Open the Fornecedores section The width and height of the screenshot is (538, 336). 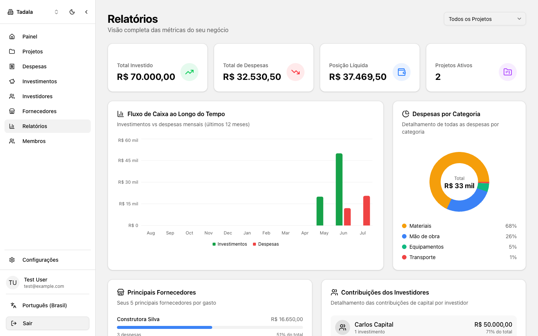pos(47,111)
